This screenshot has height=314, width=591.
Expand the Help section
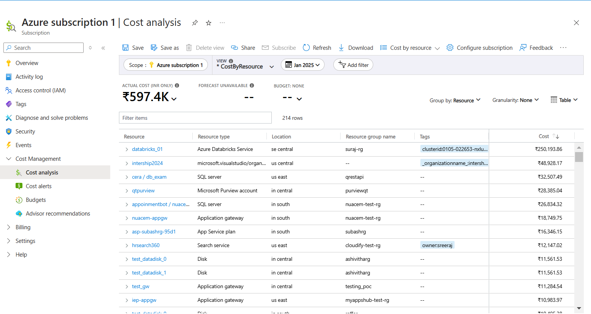(x=8, y=255)
